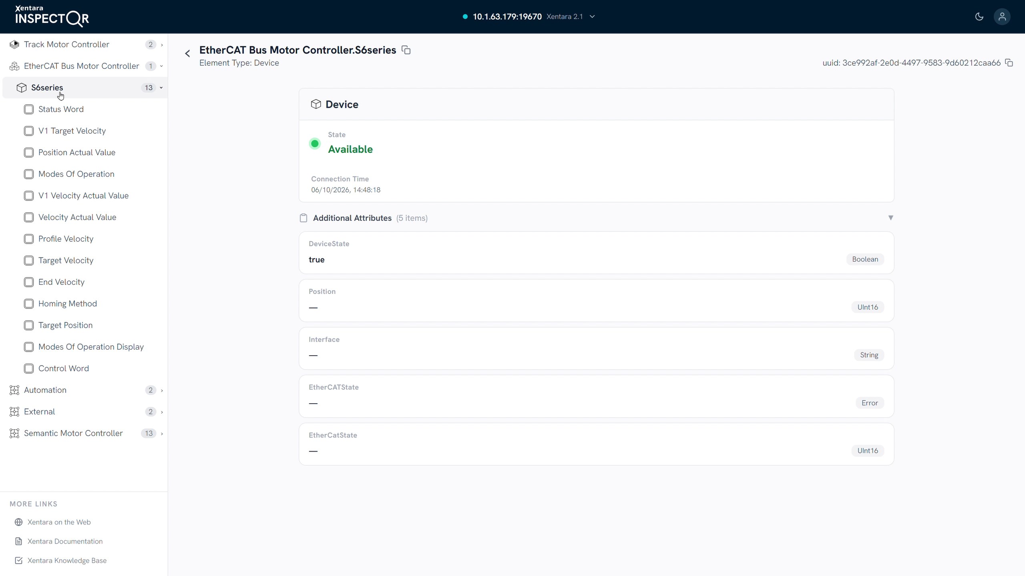The image size is (1025, 576).
Task: Open Xentara on the Web link
Action: [59, 522]
